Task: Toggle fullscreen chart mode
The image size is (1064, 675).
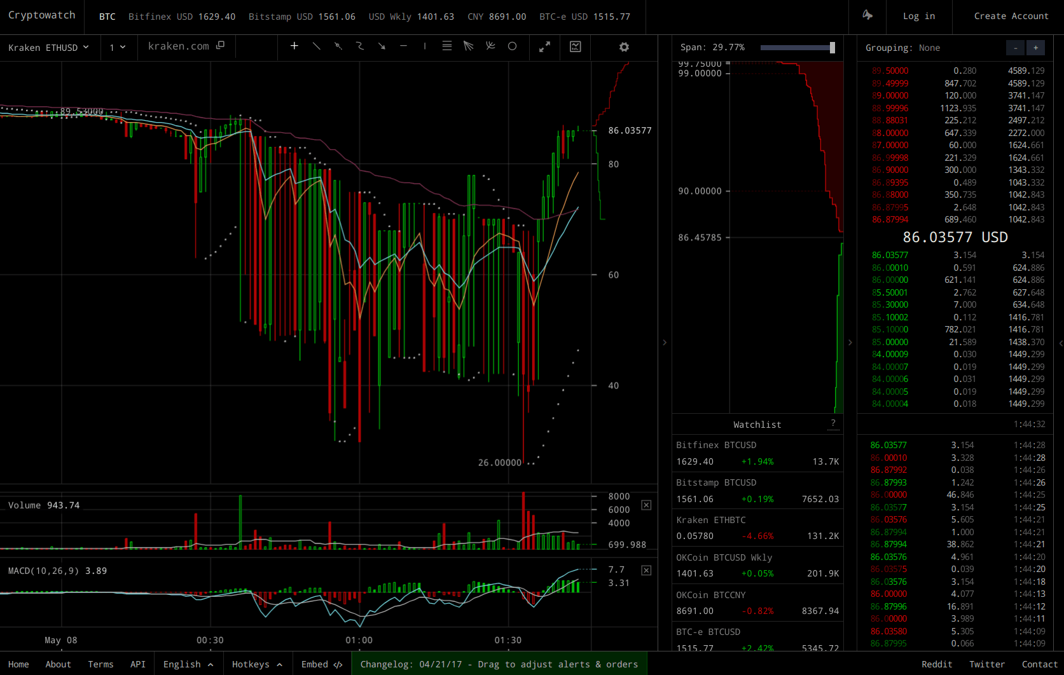Action: [x=544, y=47]
